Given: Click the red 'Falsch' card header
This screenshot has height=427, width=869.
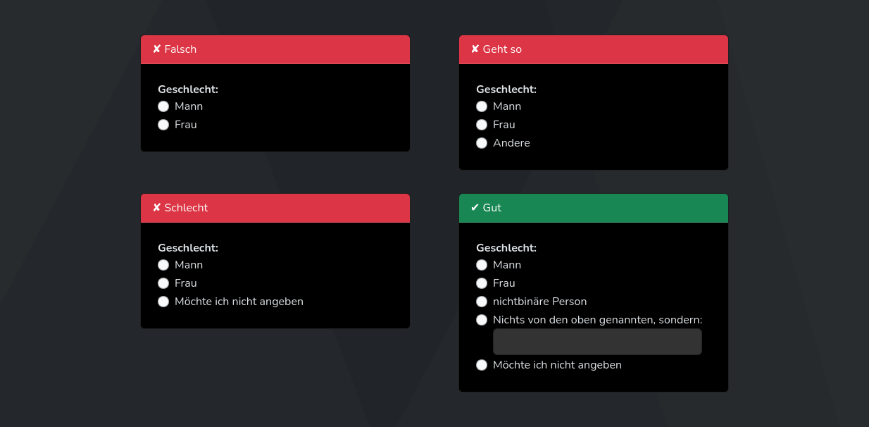Looking at the screenshot, I should 275,49.
